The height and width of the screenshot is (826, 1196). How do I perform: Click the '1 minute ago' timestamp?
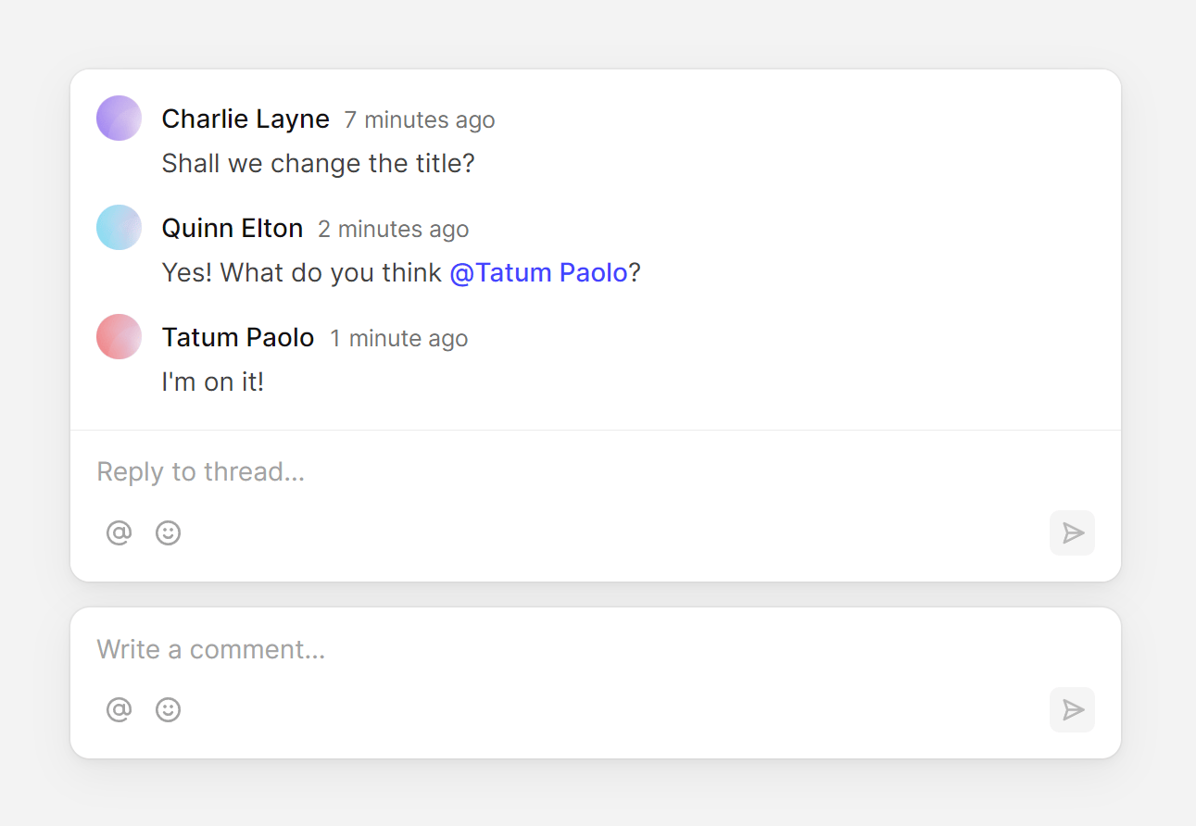click(x=399, y=339)
